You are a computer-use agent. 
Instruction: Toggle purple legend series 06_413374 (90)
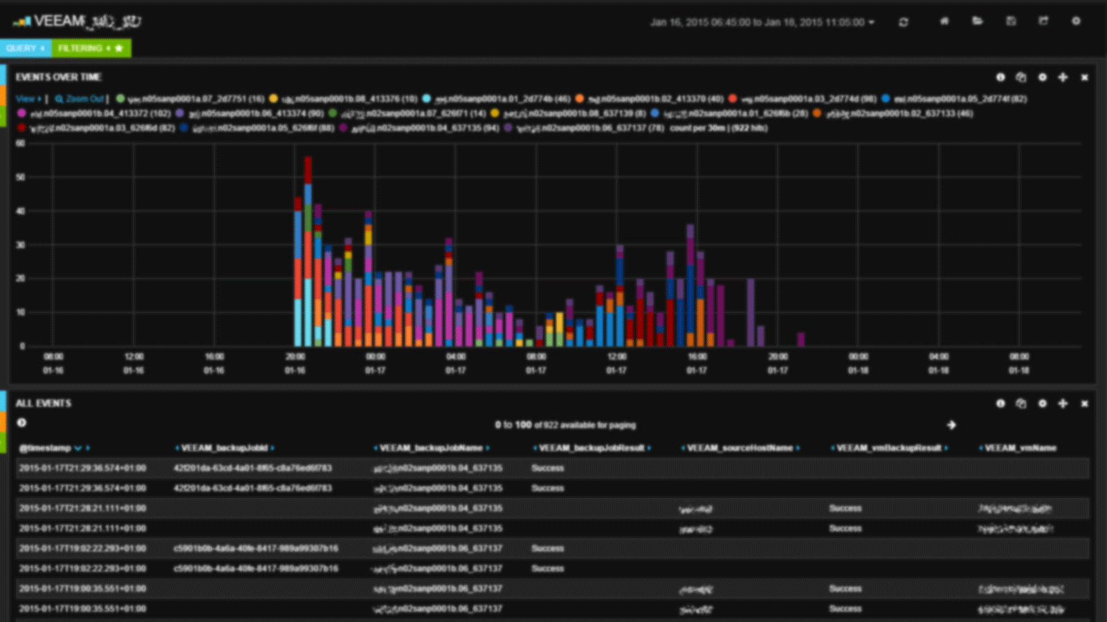point(250,113)
